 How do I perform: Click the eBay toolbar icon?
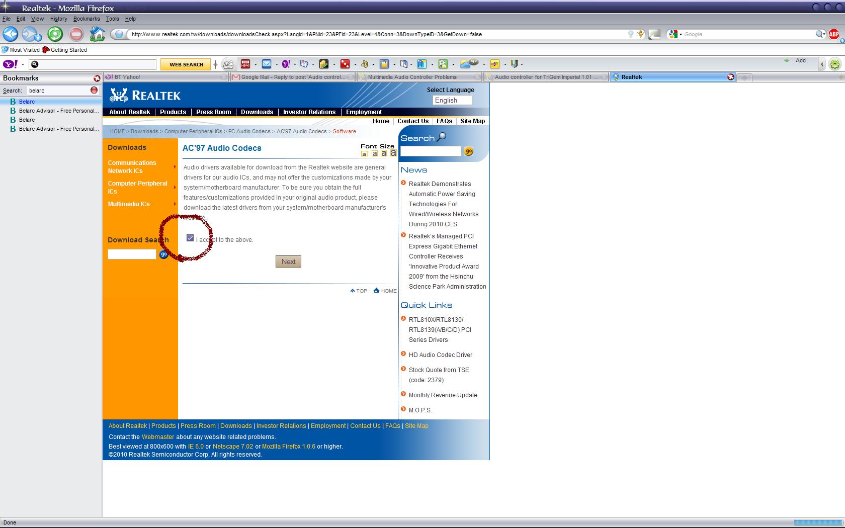point(495,64)
